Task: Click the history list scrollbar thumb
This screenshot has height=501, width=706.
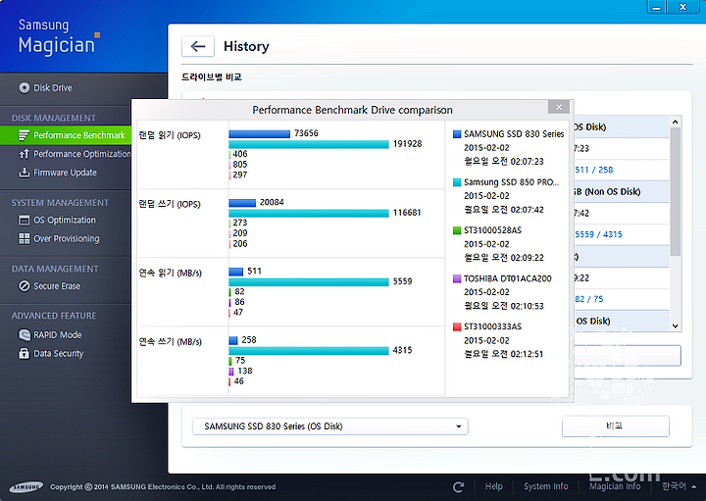Action: 675,192
